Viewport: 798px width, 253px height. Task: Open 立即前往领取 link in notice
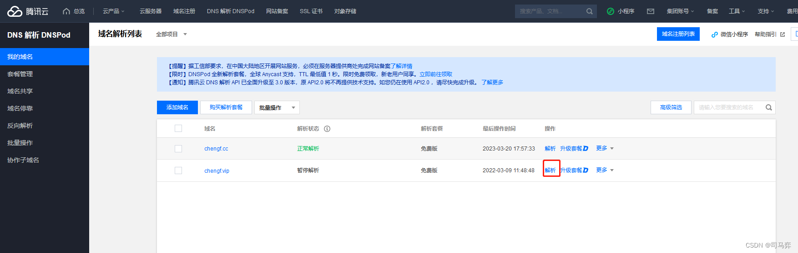(436, 74)
